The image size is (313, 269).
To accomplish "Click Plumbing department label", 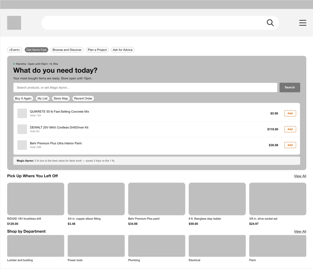I will pyautogui.click(x=134, y=260).
